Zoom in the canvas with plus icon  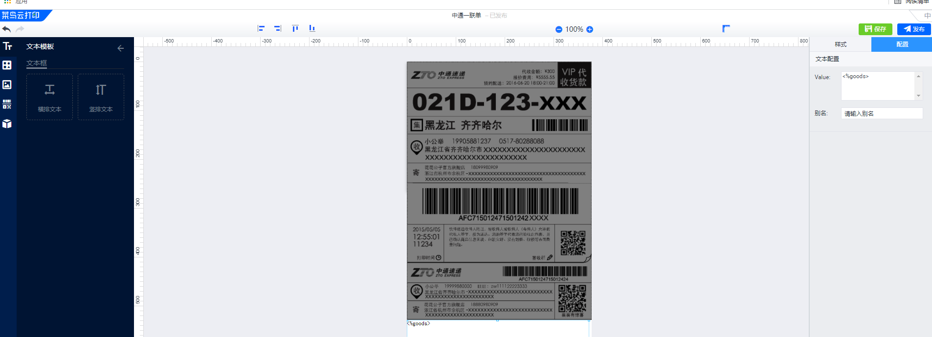pyautogui.click(x=590, y=29)
